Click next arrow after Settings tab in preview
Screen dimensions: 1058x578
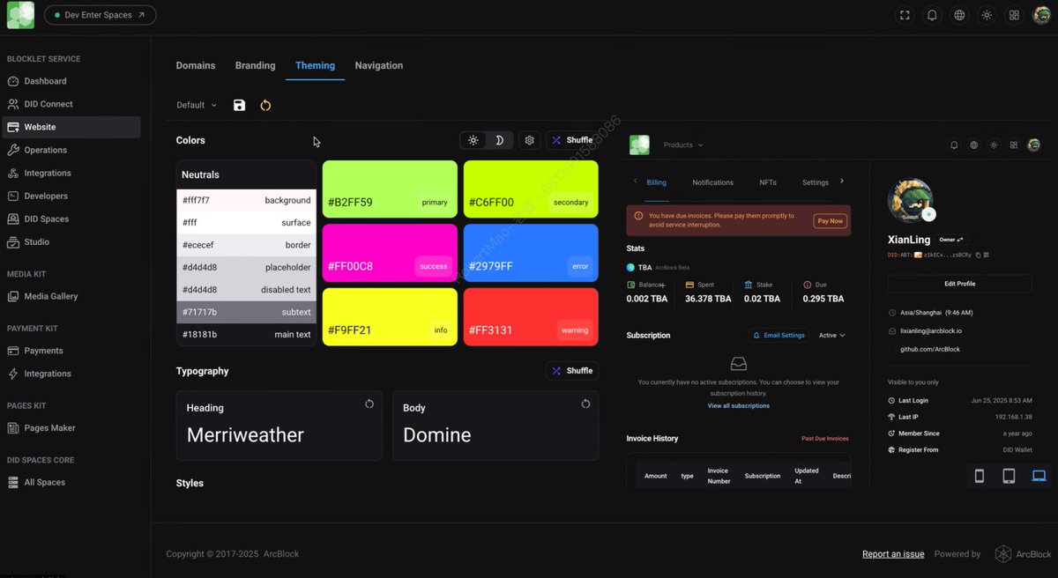pos(842,181)
